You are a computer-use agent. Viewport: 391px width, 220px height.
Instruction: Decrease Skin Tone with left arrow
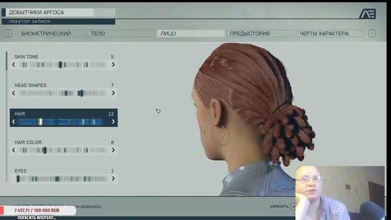click(x=13, y=65)
